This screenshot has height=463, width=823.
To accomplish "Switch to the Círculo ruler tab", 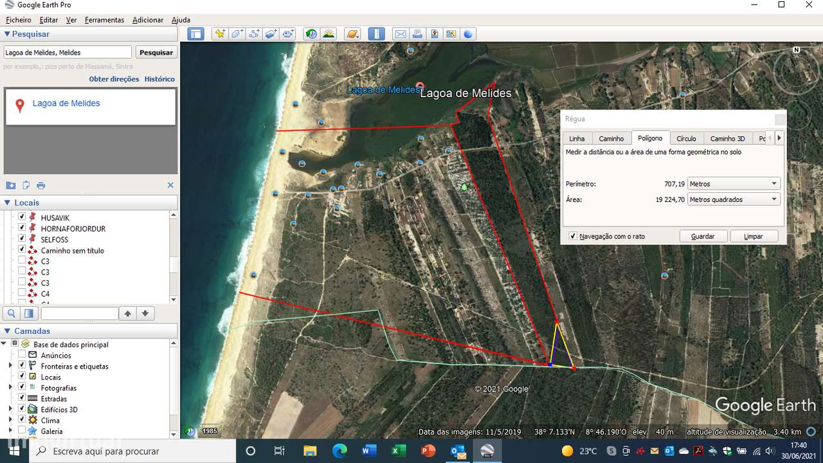I will pyautogui.click(x=686, y=138).
